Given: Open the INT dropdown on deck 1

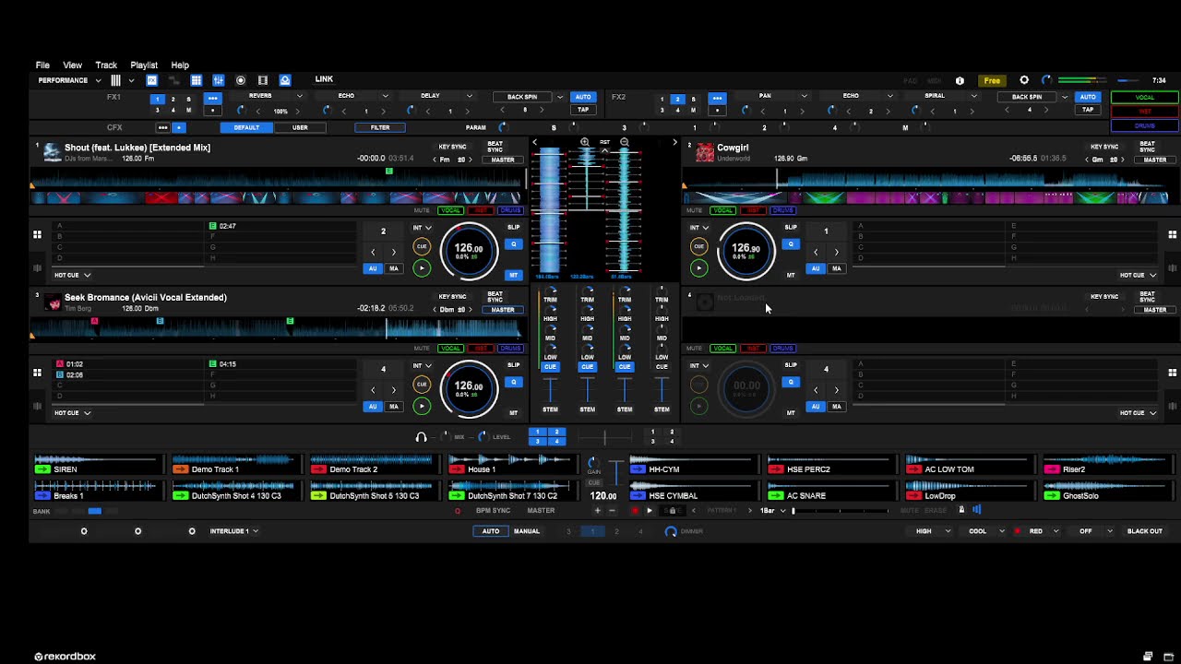Looking at the screenshot, I should tap(422, 228).
